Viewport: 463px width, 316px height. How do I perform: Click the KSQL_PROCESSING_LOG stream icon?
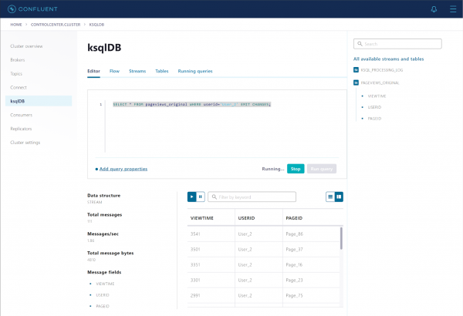(x=356, y=69)
